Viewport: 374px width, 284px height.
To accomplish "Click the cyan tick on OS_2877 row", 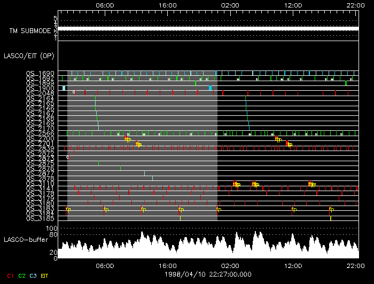I will (x=144, y=173).
